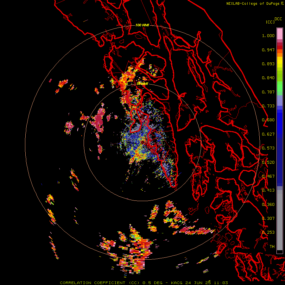The width and height of the screenshot is (285, 285).
Task: Click the NEXLAB-College of DuPage credit text
Action: 253,3
